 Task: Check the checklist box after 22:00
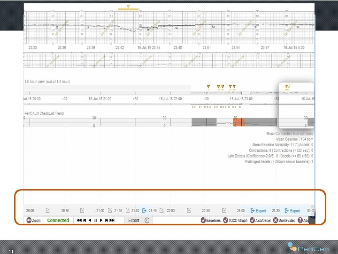click(x=189, y=210)
